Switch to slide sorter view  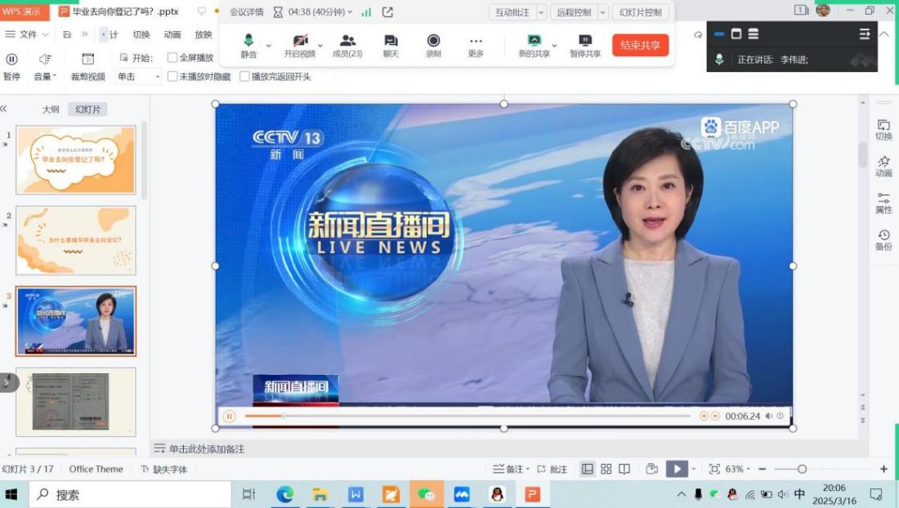pos(606,469)
